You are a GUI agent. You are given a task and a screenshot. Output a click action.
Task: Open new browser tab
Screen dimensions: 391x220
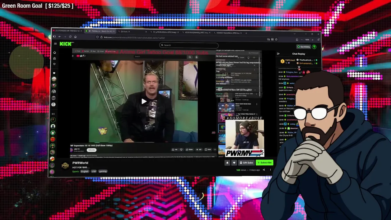(x=246, y=33)
